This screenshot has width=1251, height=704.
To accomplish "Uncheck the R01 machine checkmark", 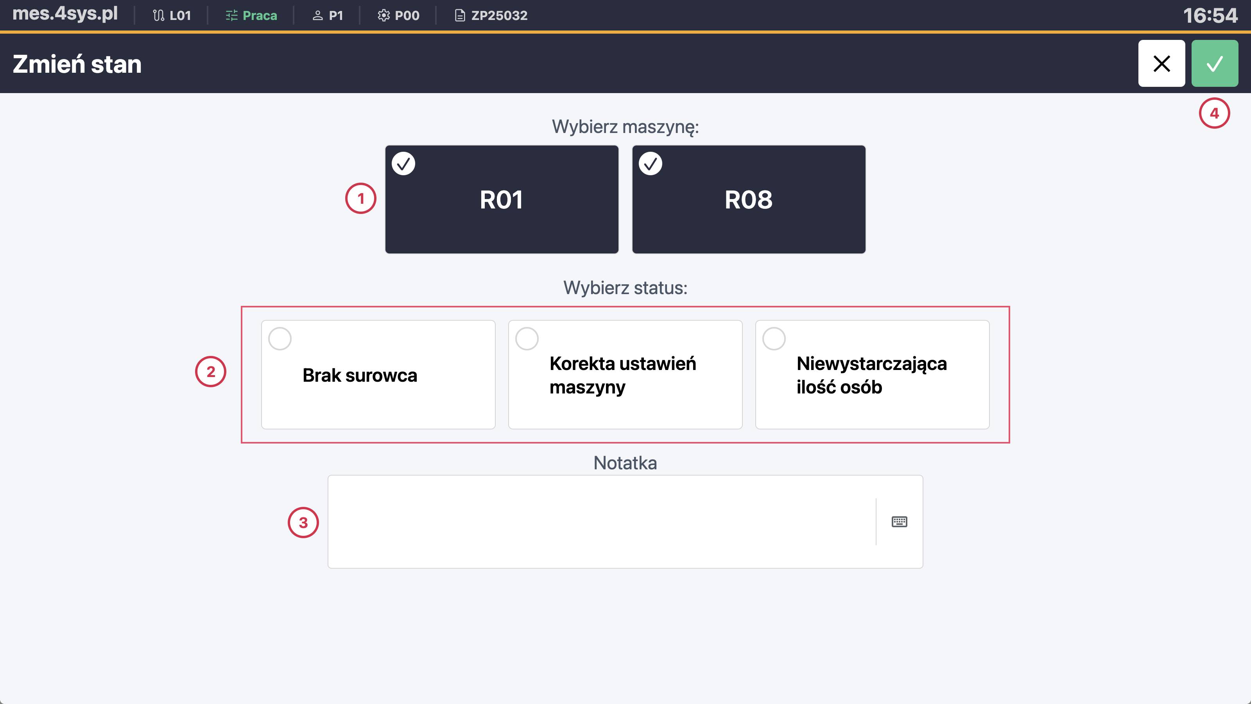I will tap(403, 164).
